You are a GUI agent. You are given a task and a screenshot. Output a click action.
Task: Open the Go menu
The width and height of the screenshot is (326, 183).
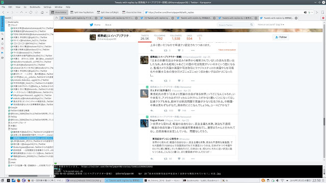coord(25,7)
